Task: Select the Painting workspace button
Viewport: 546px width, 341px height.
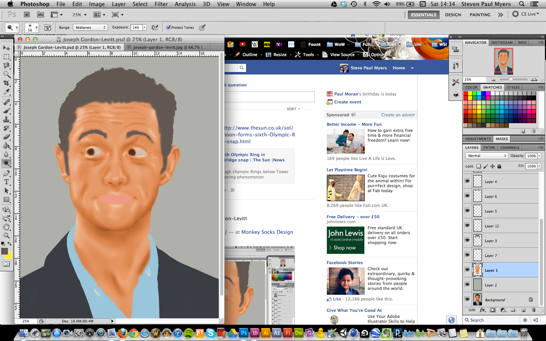Action: pos(480,15)
